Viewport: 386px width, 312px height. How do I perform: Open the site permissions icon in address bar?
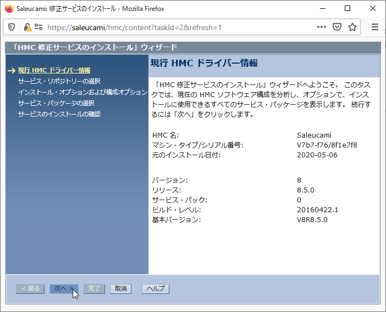(x=38, y=27)
